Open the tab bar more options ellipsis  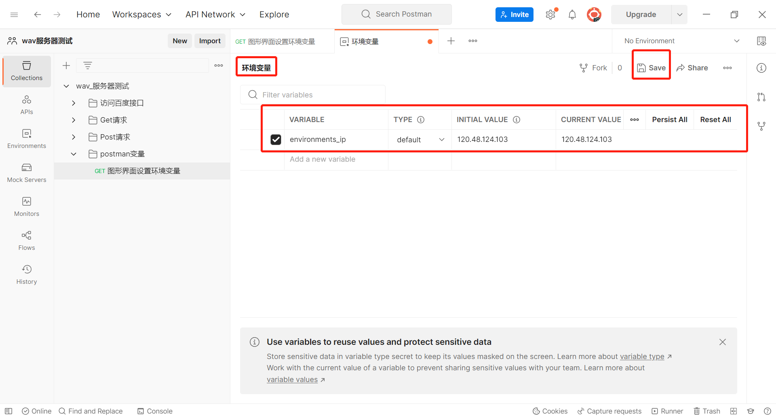[x=473, y=41]
